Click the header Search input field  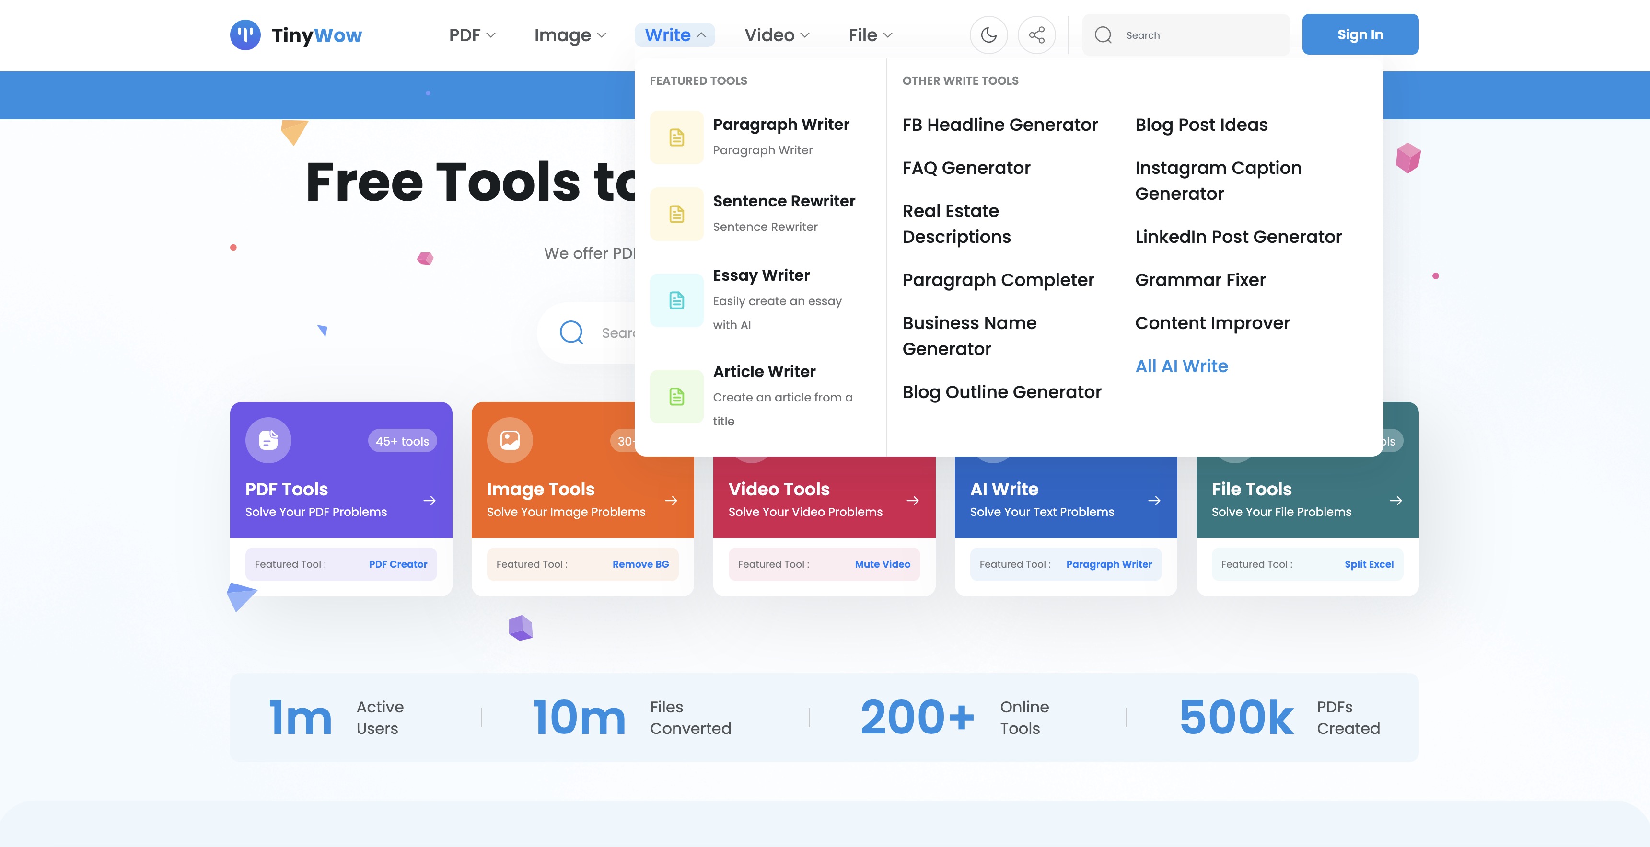(1186, 34)
